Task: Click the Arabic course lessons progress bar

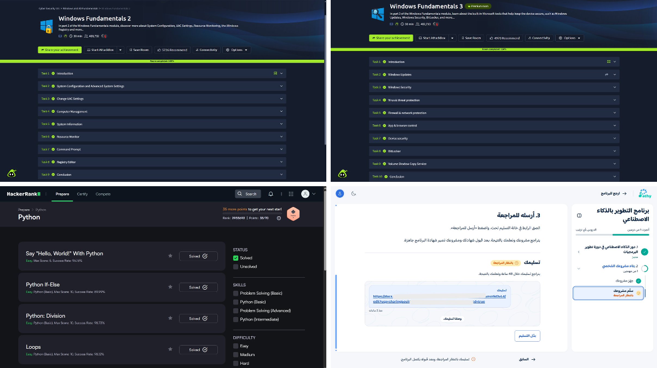Action: tap(612, 234)
